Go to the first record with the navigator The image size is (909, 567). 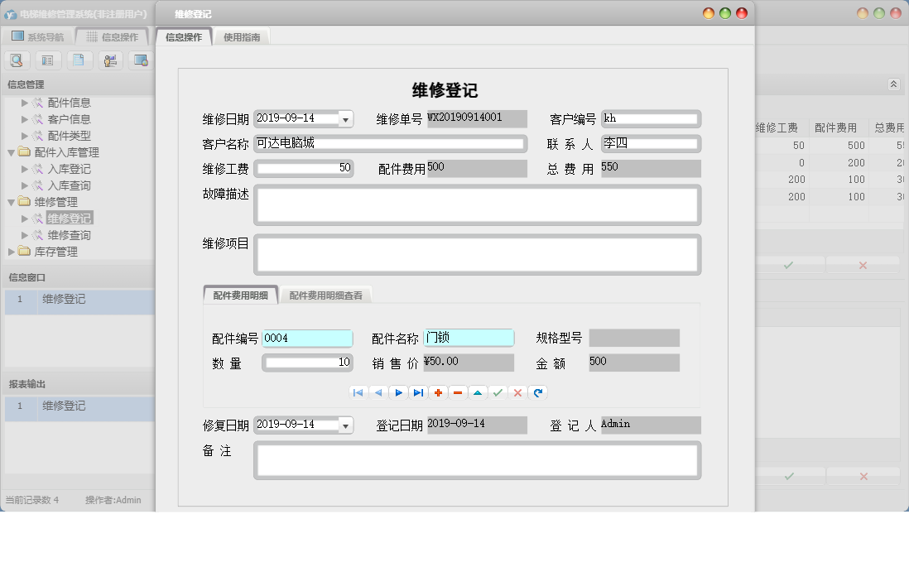click(x=358, y=392)
